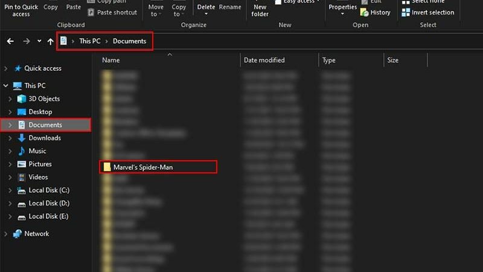The width and height of the screenshot is (483, 272).
Task: Click Paste in the Clipboard group
Action: (x=73, y=7)
